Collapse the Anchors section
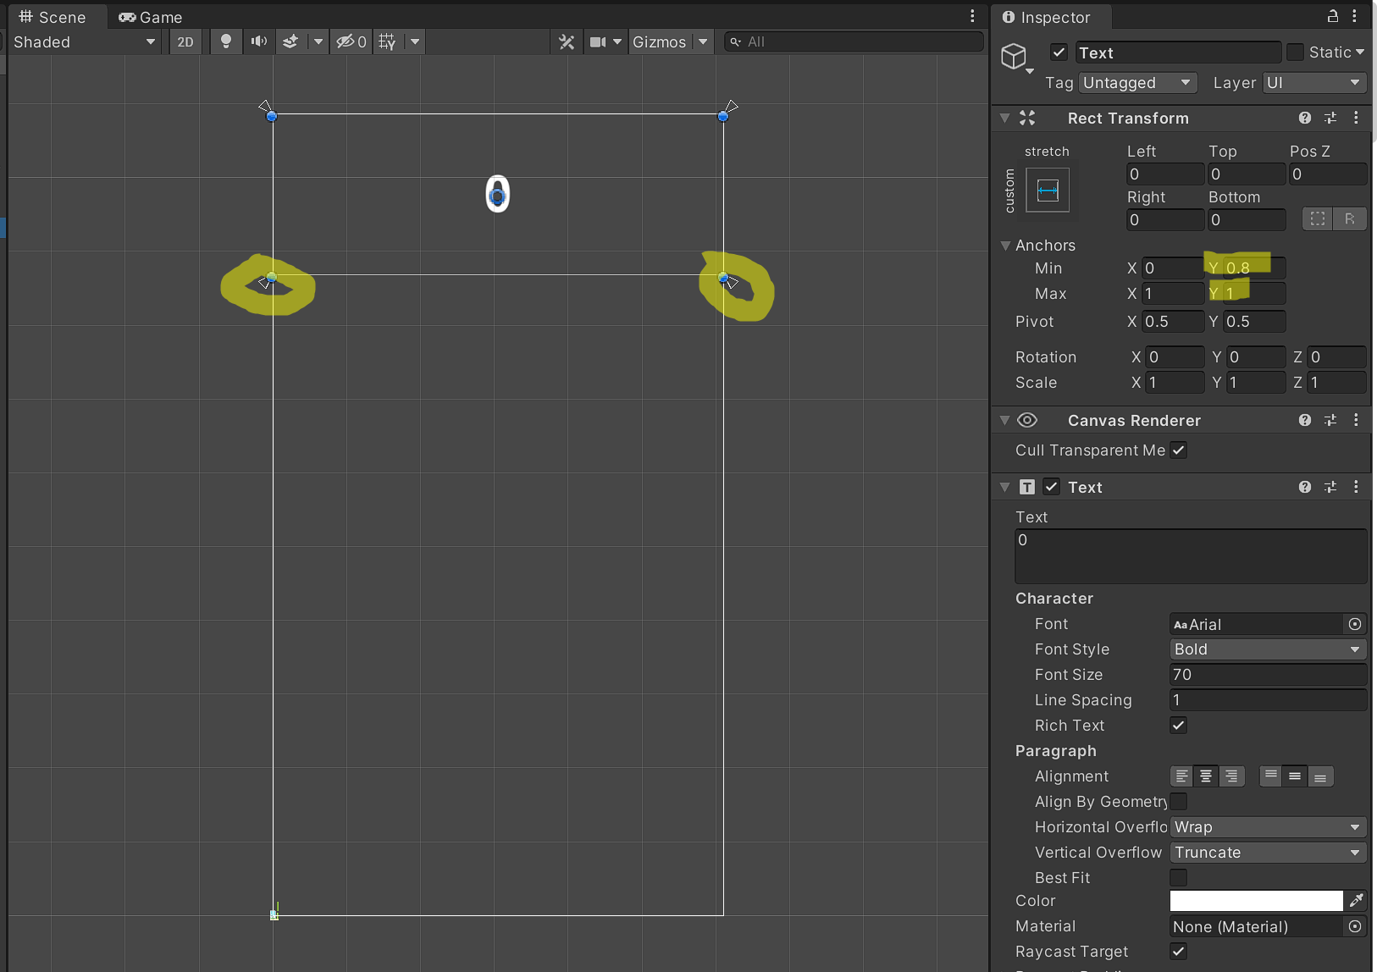The height and width of the screenshot is (972, 1377). pyautogui.click(x=1006, y=246)
